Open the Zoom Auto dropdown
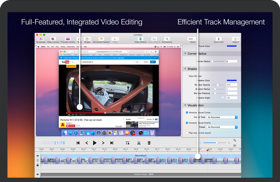This screenshot has height=182, width=280. [x=192, y=39]
